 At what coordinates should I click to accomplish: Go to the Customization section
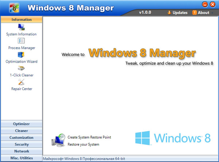tap(22, 137)
